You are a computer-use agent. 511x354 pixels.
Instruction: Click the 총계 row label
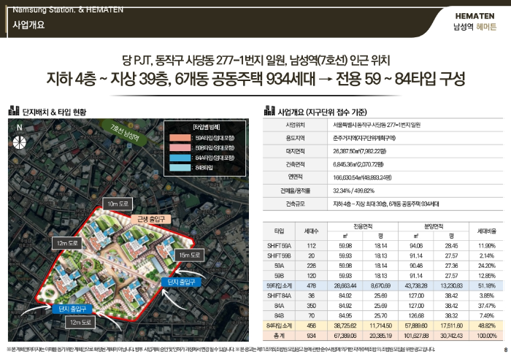[279, 336]
